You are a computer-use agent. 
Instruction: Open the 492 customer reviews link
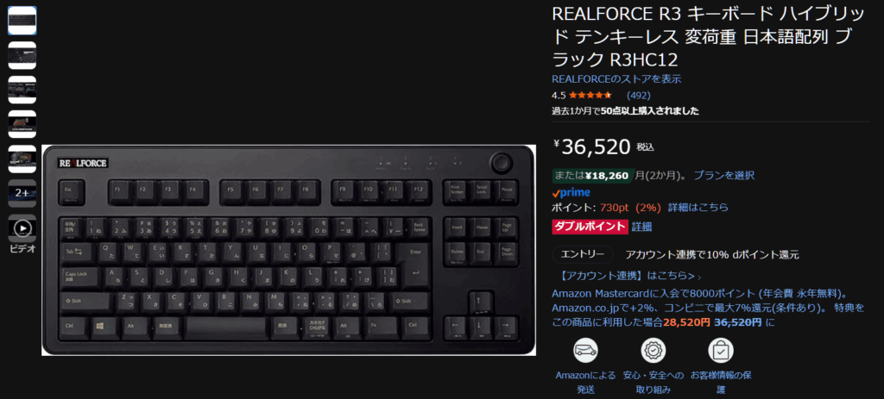[x=638, y=95]
